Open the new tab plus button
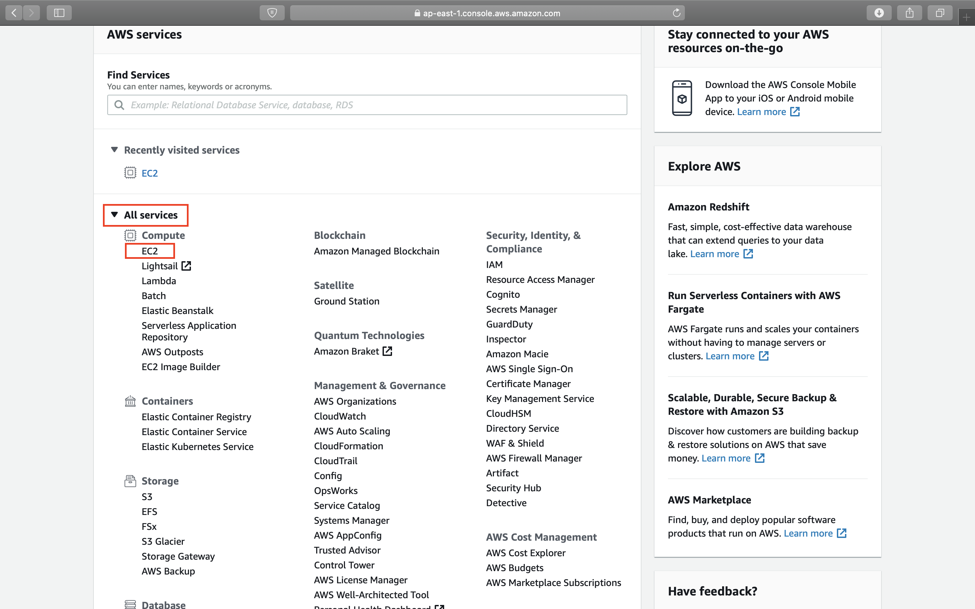Screen dimensions: 975x609 (967, 17)
